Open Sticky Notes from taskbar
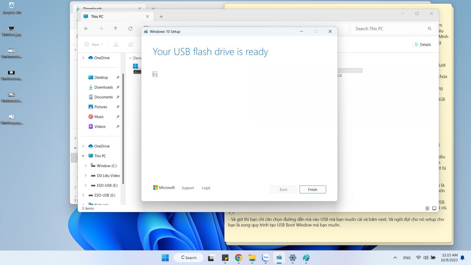The height and width of the screenshot is (265, 471). coord(225,258)
